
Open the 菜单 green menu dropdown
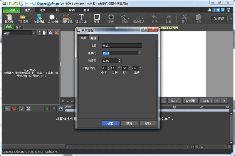point(11,10)
